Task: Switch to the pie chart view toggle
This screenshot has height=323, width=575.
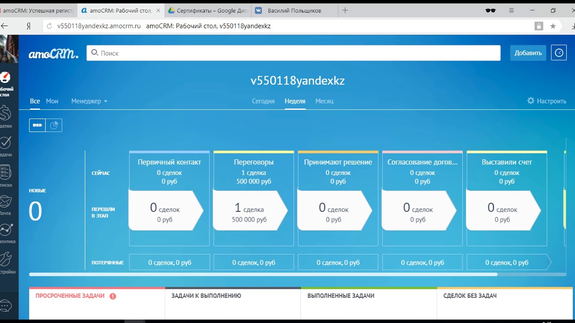Action: [54, 125]
